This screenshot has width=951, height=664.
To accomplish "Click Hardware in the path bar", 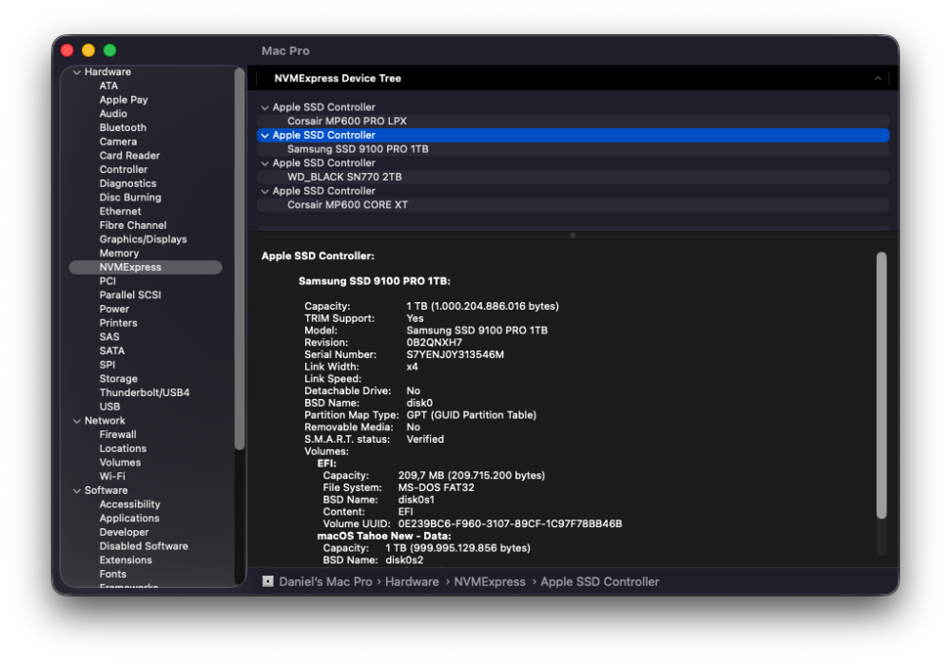I will [x=412, y=581].
